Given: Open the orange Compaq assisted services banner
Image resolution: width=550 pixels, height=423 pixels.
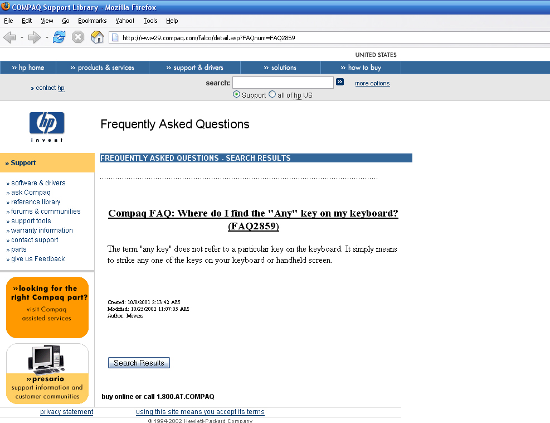Looking at the screenshot, I should pyautogui.click(x=47, y=307).
